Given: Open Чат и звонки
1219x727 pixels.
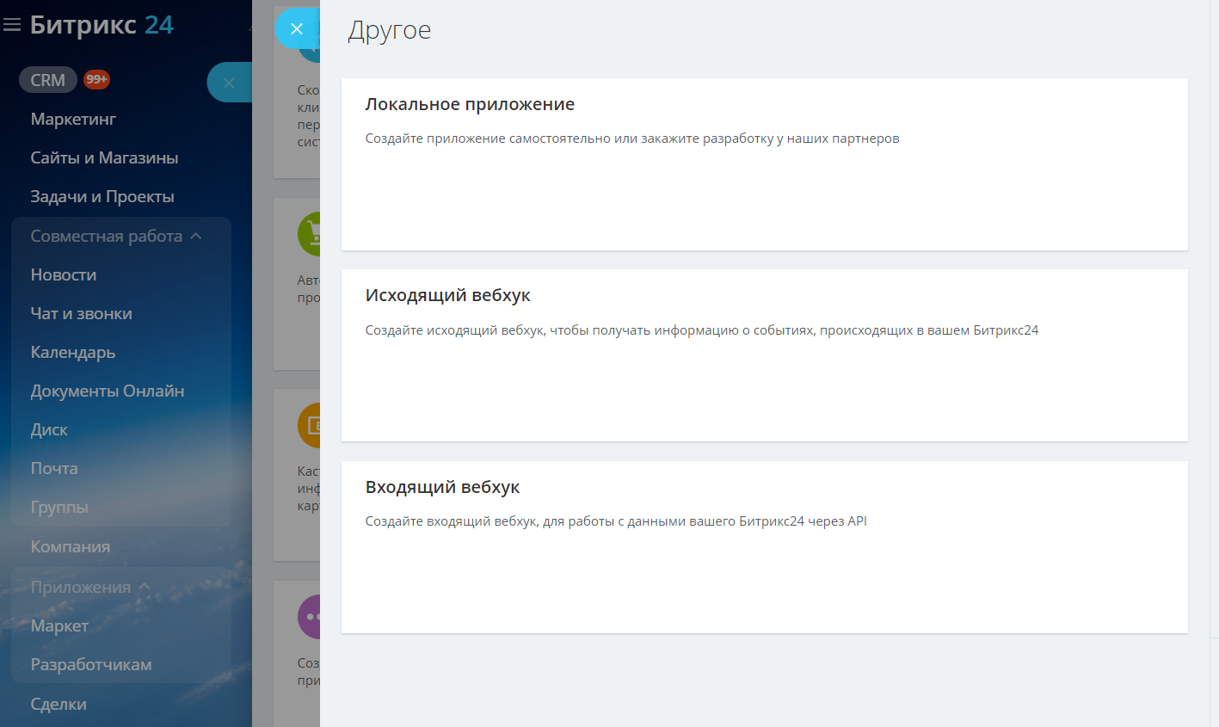Looking at the screenshot, I should 81,313.
